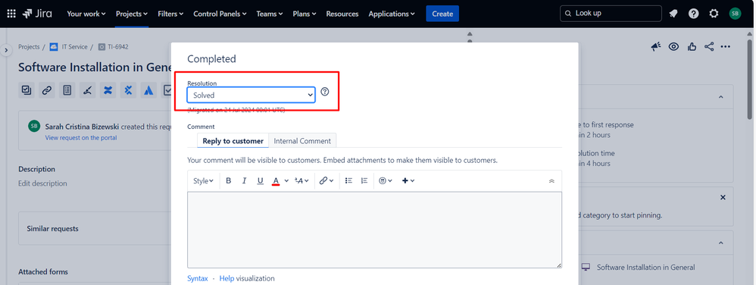756x285 pixels.
Task: Click the IT Service breadcrumb link
Action: click(75, 47)
